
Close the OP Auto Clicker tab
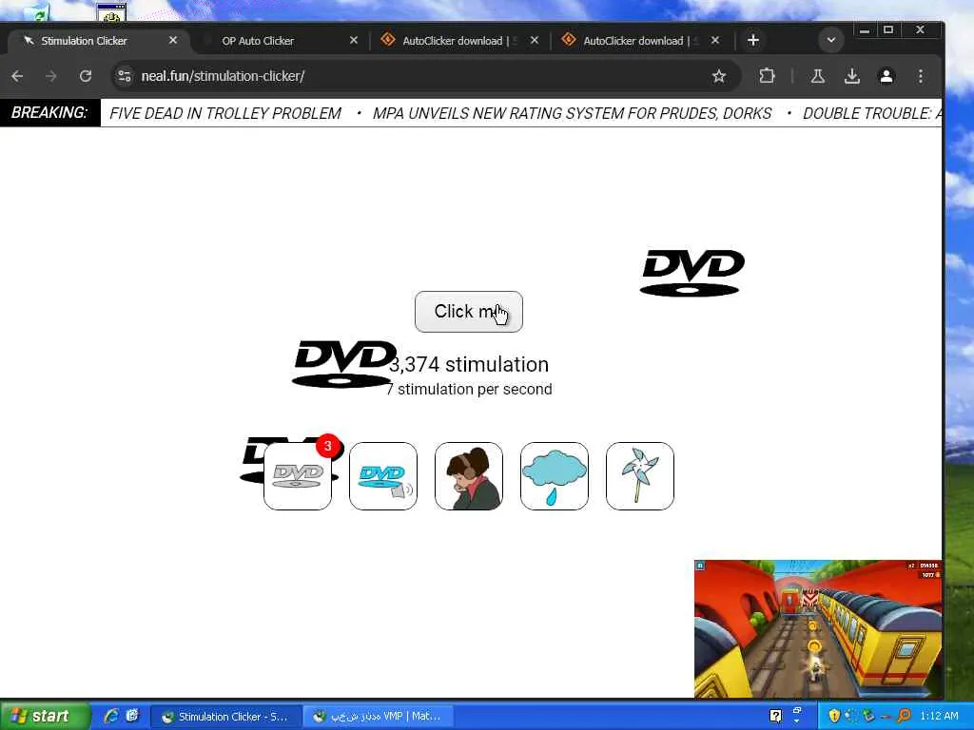pyautogui.click(x=354, y=40)
